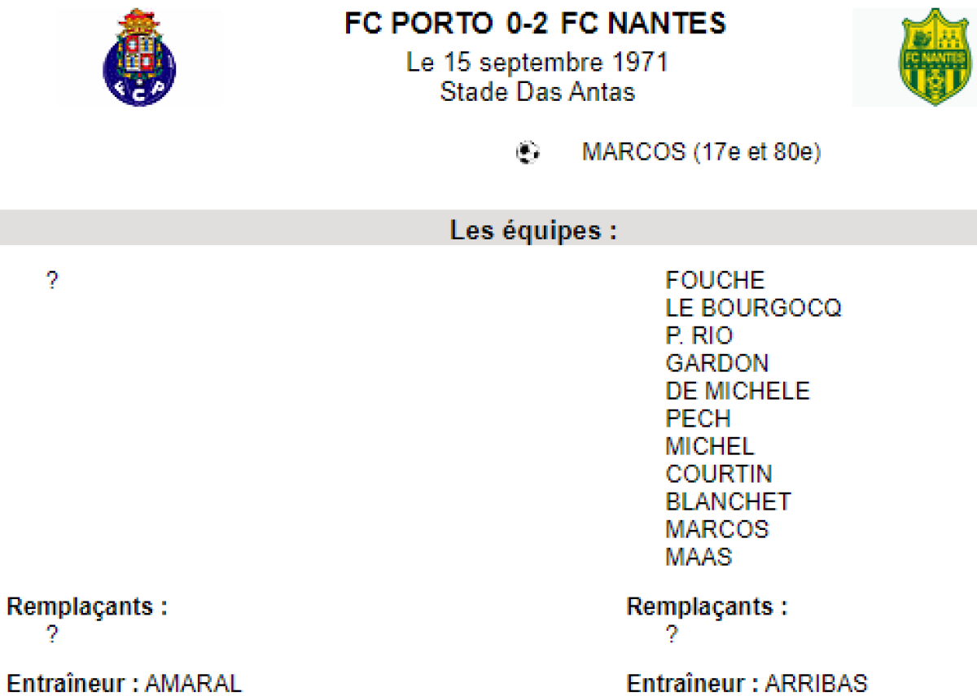Click Nantes coach name ARRIBAS
Viewport: 977px width, 696px height.
817,683
